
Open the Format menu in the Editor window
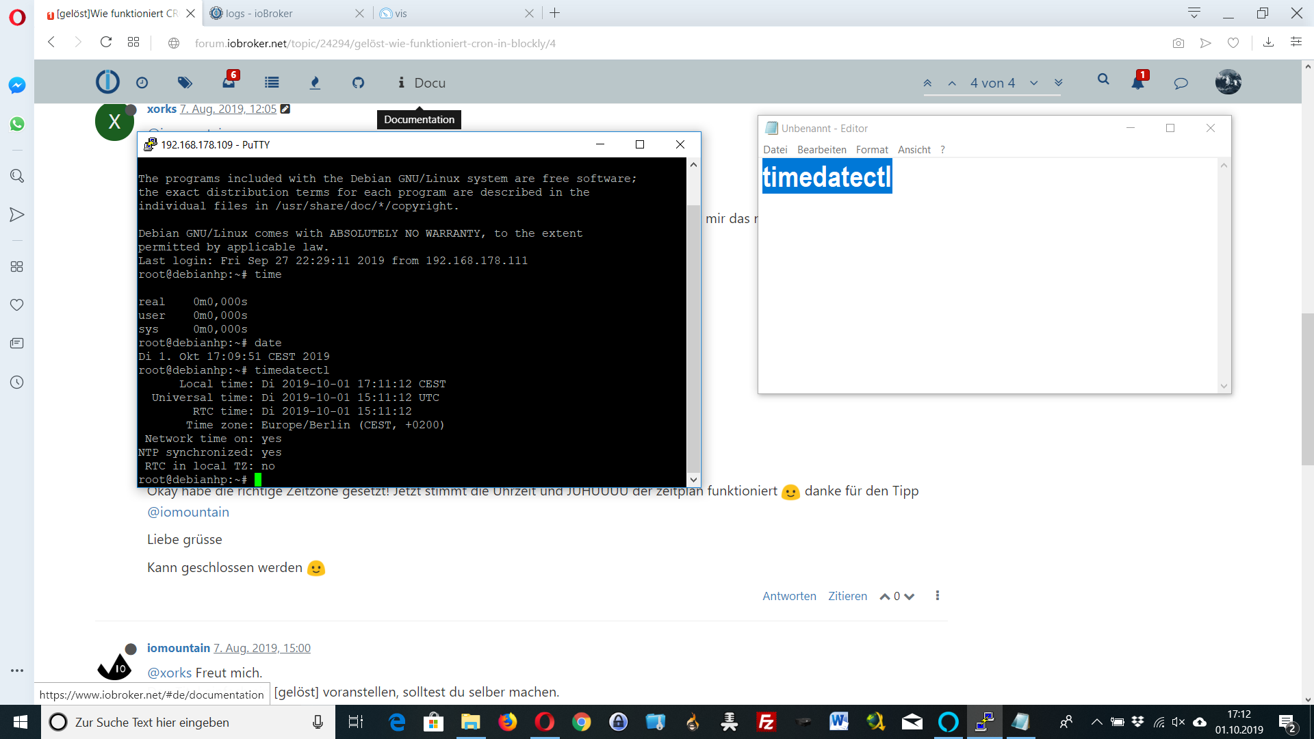(872, 149)
